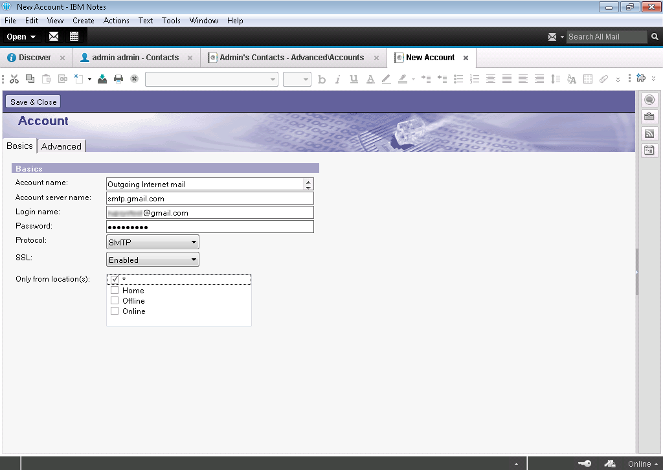Check the Home location checkbox
This screenshot has width=663, height=470.
tap(115, 291)
